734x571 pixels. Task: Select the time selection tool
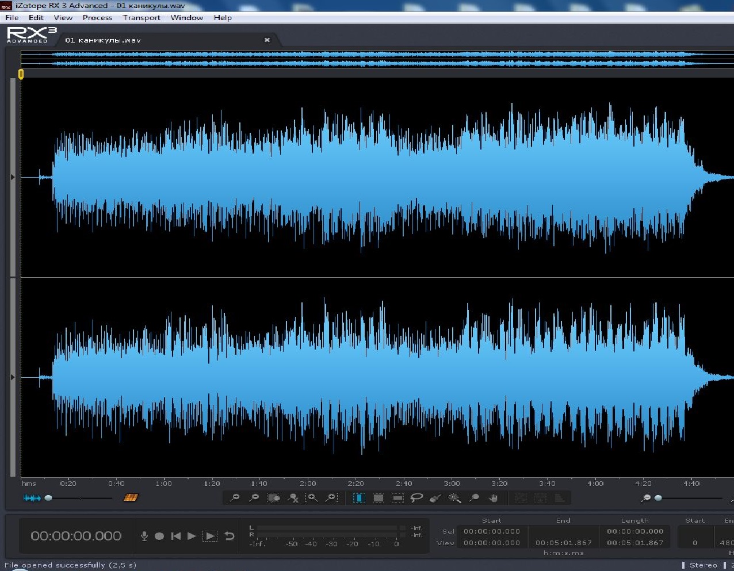click(359, 498)
